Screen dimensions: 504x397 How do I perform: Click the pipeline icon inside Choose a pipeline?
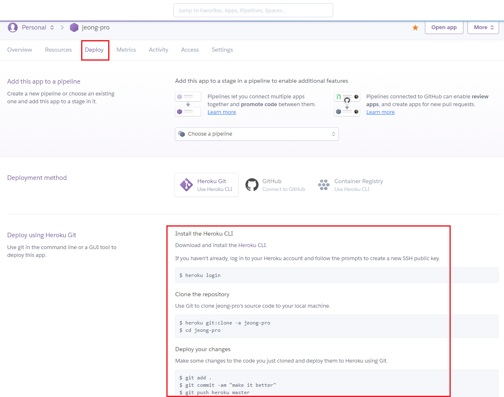182,134
